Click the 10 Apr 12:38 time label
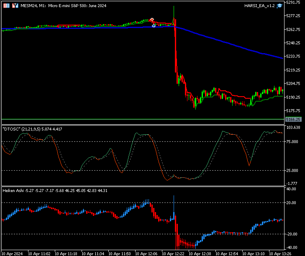The height and width of the screenshot is (256, 305). pyautogui.click(x=200, y=253)
